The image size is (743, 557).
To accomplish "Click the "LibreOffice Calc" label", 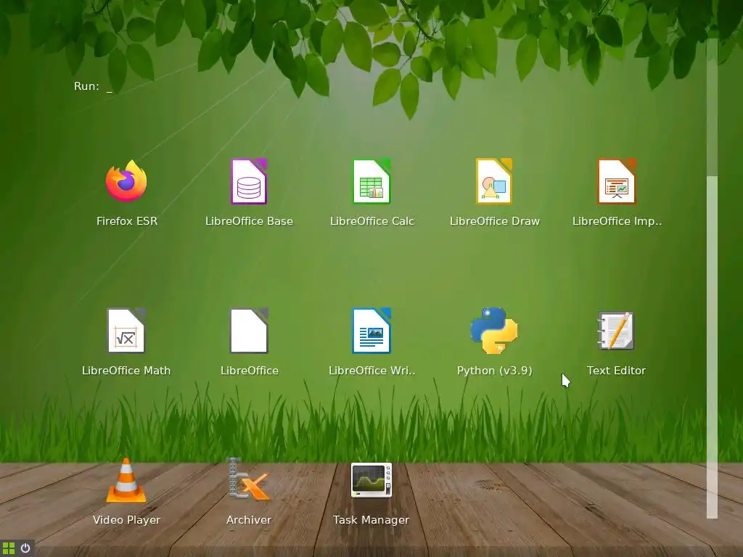I will click(372, 221).
